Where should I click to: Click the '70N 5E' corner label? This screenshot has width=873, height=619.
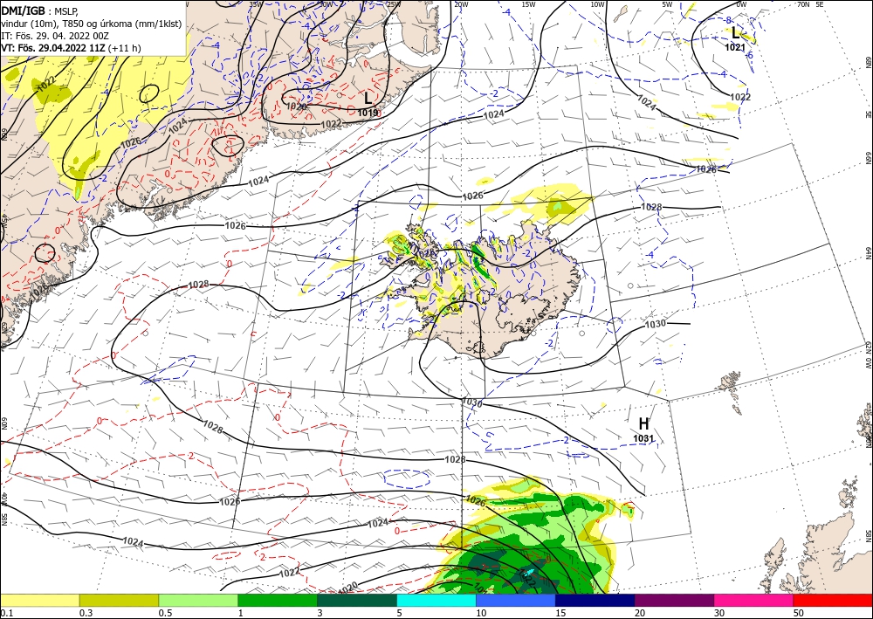(x=810, y=4)
